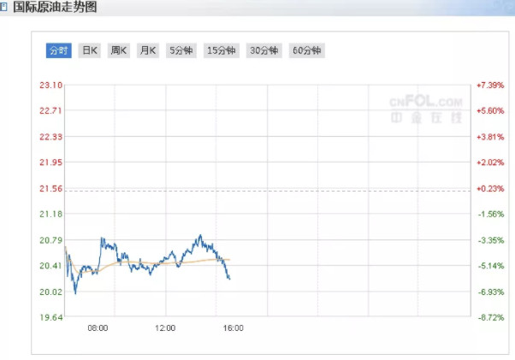Screen dimensions: 515x360
Task: Click the +7.39% percentage label
Action: [490, 86]
